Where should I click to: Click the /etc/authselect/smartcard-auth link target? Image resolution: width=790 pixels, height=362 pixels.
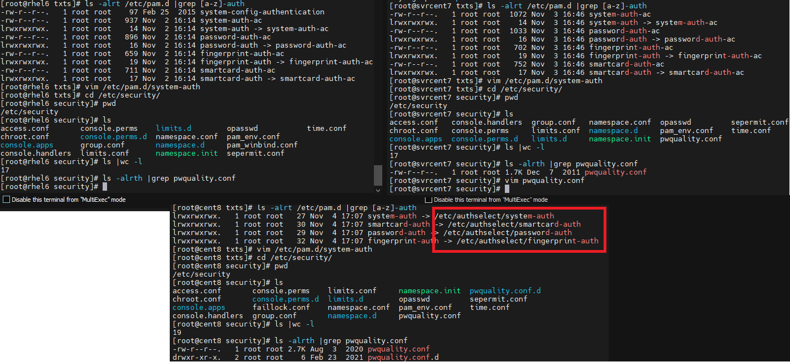click(514, 224)
